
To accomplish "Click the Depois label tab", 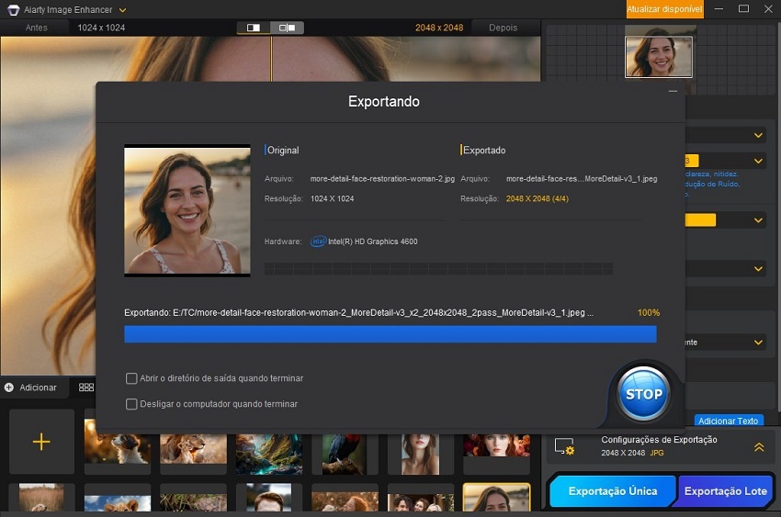I will (x=504, y=28).
